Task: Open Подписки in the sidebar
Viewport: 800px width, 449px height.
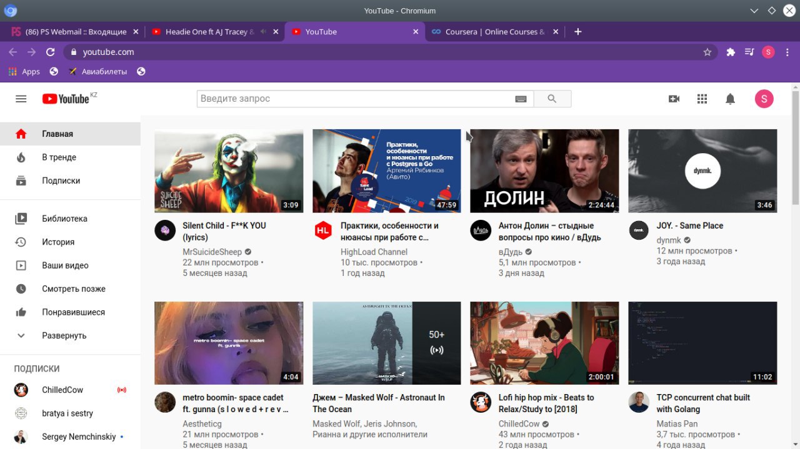Action: (70, 180)
